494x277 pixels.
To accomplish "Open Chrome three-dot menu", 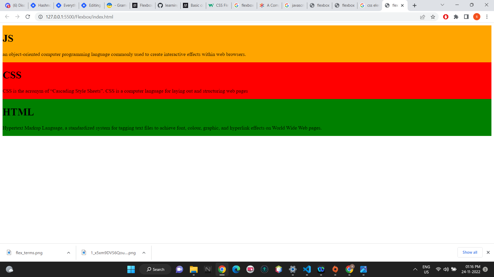I will [487, 17].
